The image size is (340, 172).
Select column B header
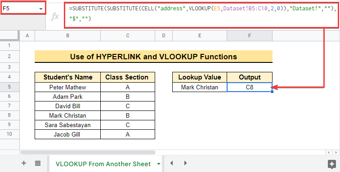tap(67, 36)
